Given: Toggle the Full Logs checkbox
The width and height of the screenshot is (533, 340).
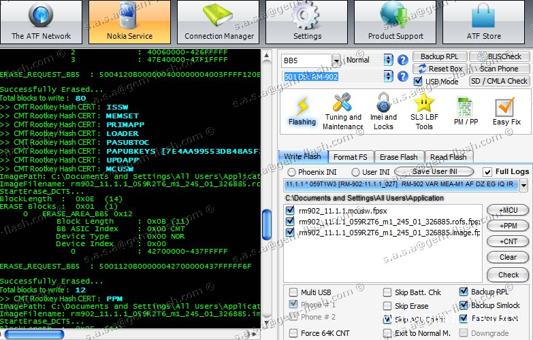Looking at the screenshot, I should (487, 172).
